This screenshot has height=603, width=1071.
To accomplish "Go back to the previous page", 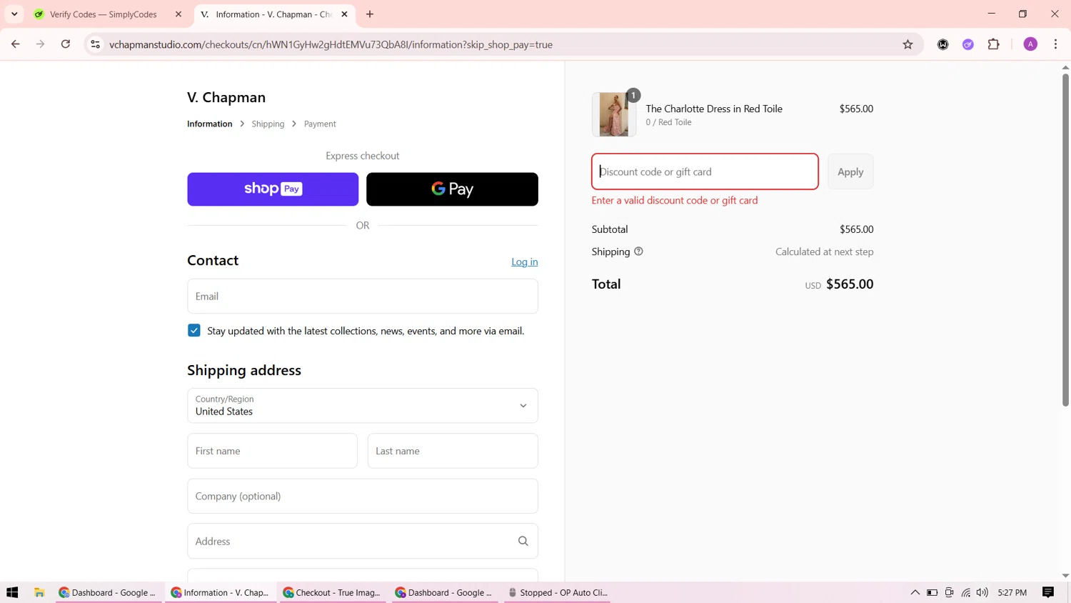I will (x=16, y=44).
